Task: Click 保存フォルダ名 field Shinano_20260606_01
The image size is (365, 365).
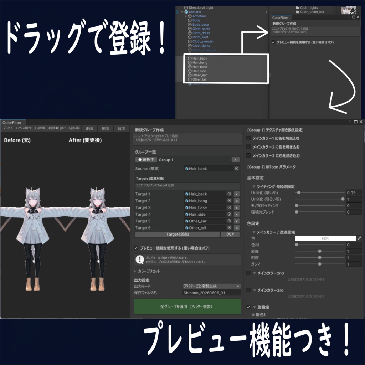Action: coord(212,293)
